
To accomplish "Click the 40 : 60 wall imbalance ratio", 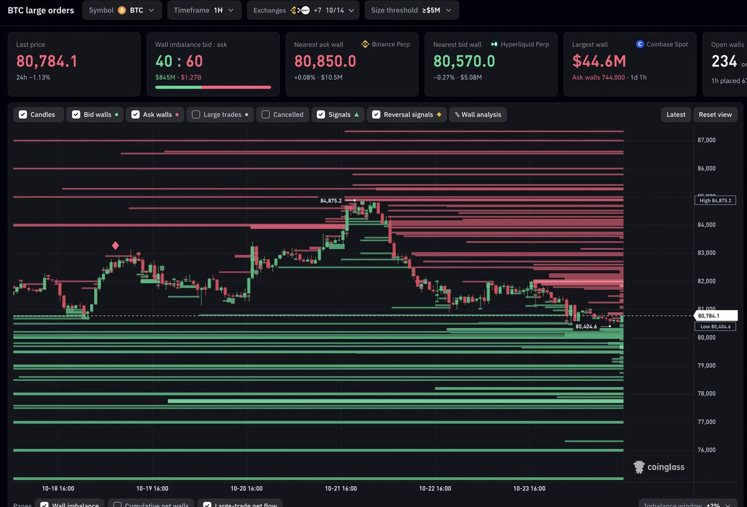I will (x=179, y=61).
